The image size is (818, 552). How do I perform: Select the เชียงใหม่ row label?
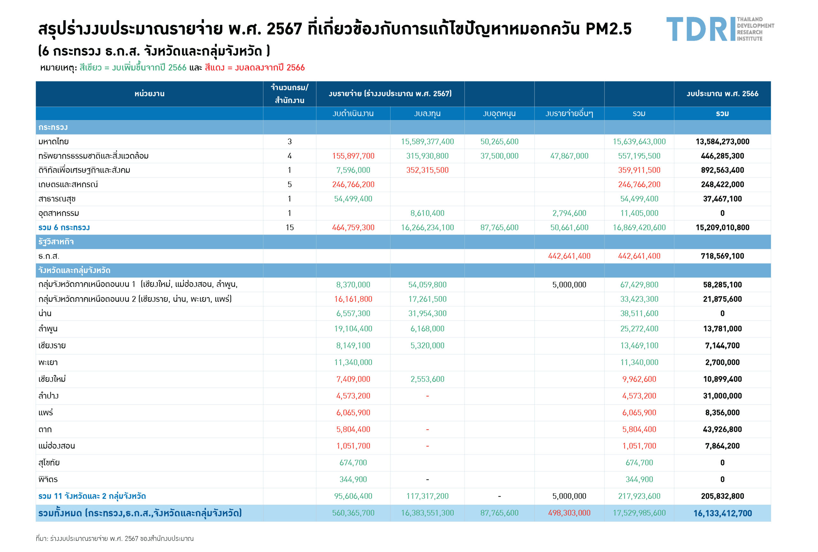52,379
